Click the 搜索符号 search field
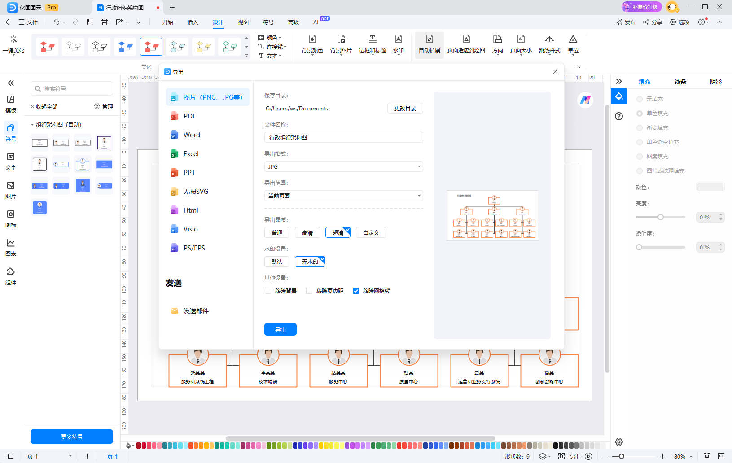This screenshot has width=732, height=463. coord(72,88)
